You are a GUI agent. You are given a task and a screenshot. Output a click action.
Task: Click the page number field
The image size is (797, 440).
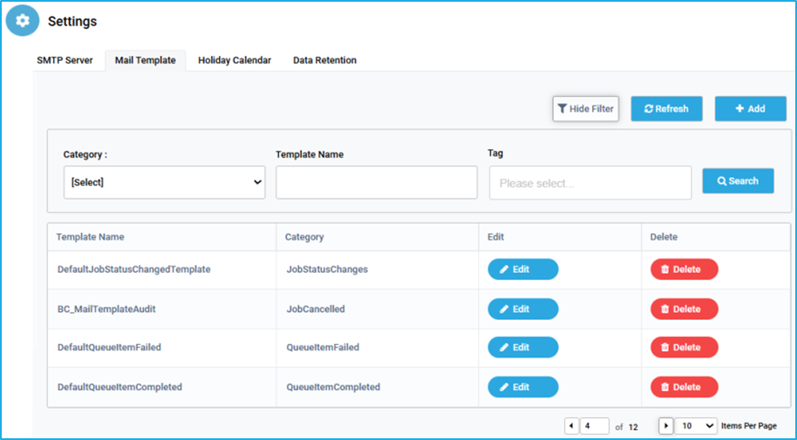point(594,426)
